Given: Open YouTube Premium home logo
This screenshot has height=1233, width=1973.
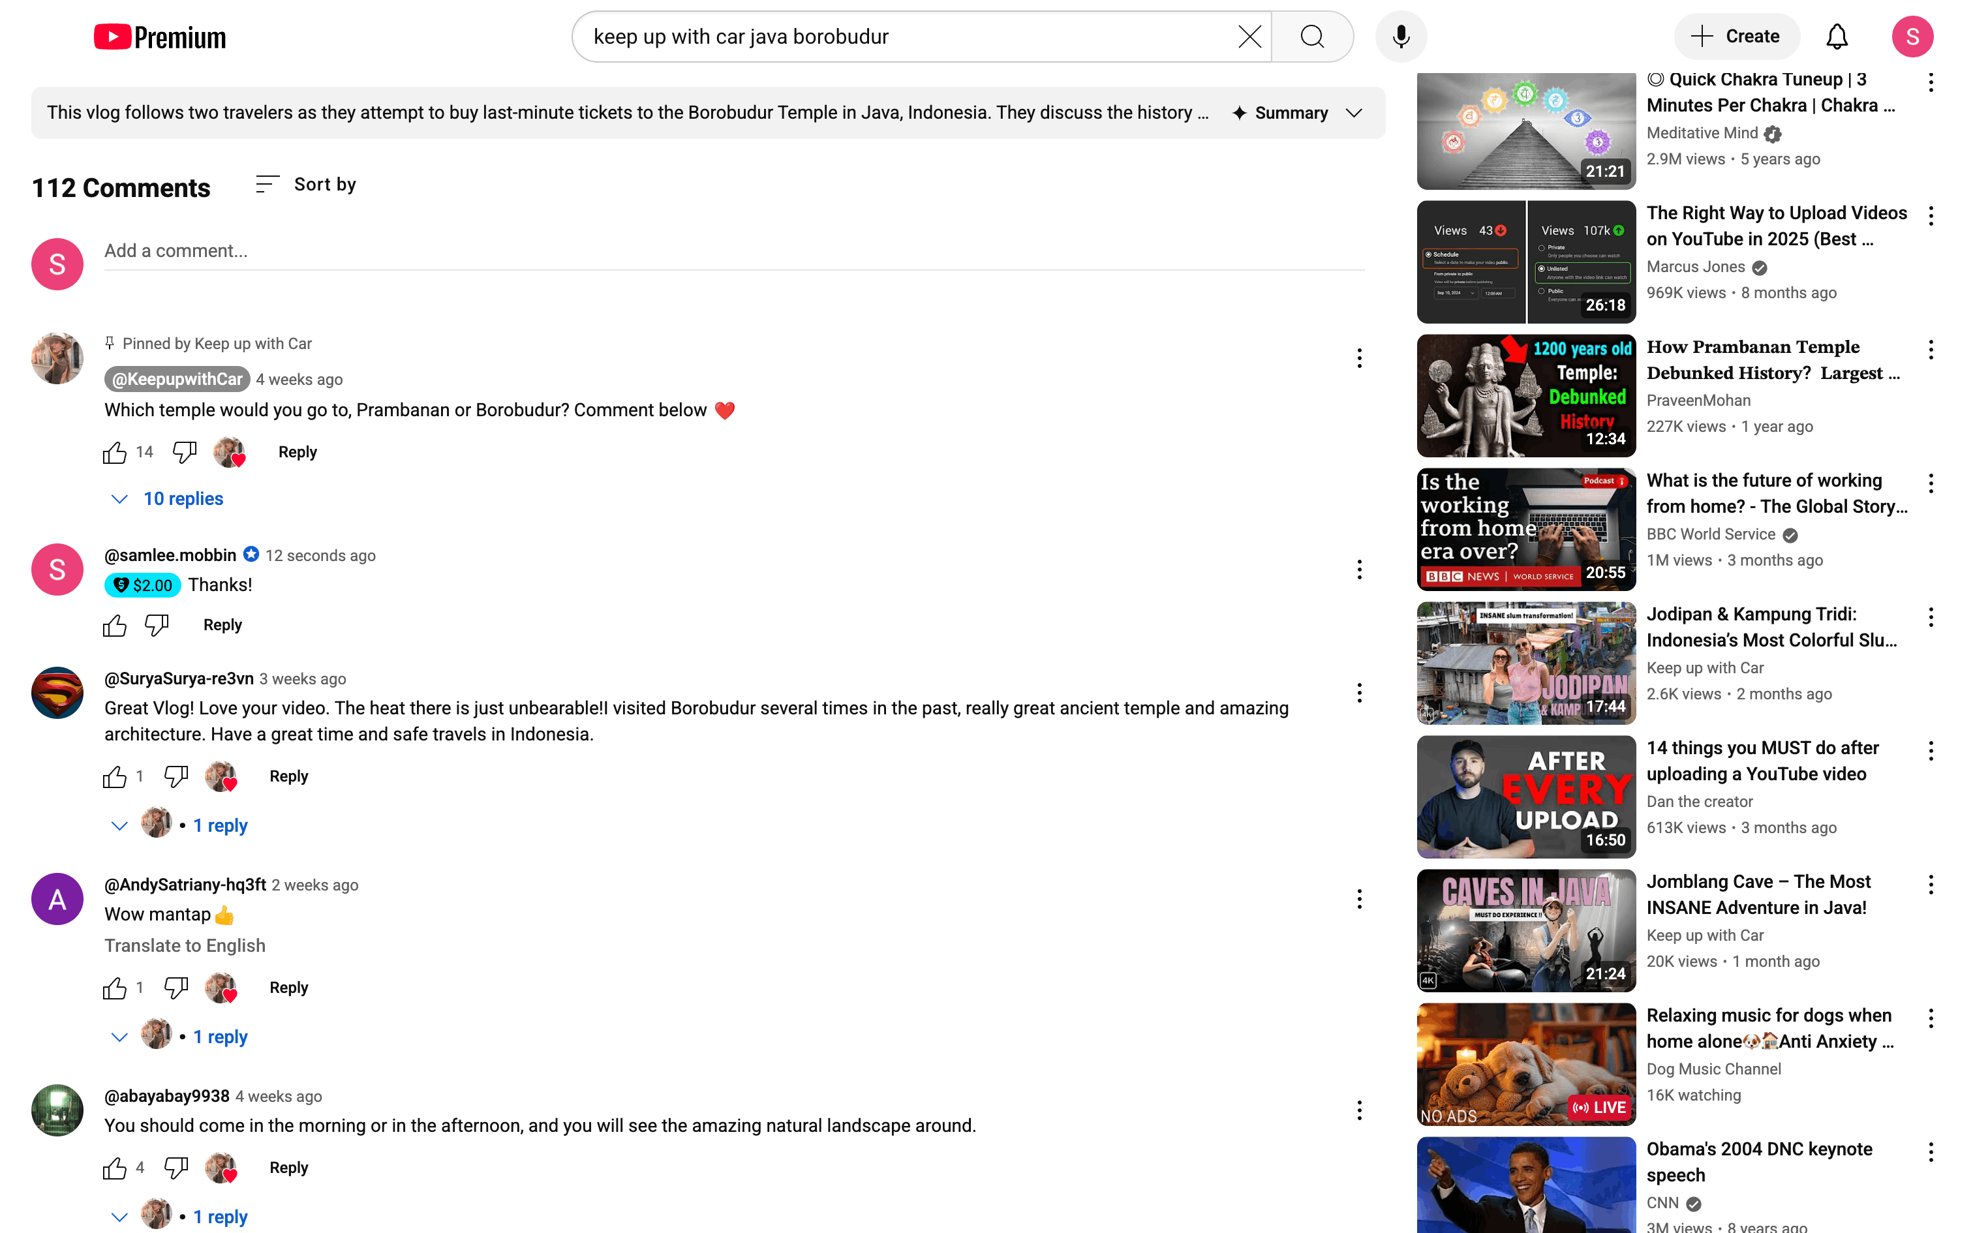Looking at the screenshot, I should click(160, 37).
